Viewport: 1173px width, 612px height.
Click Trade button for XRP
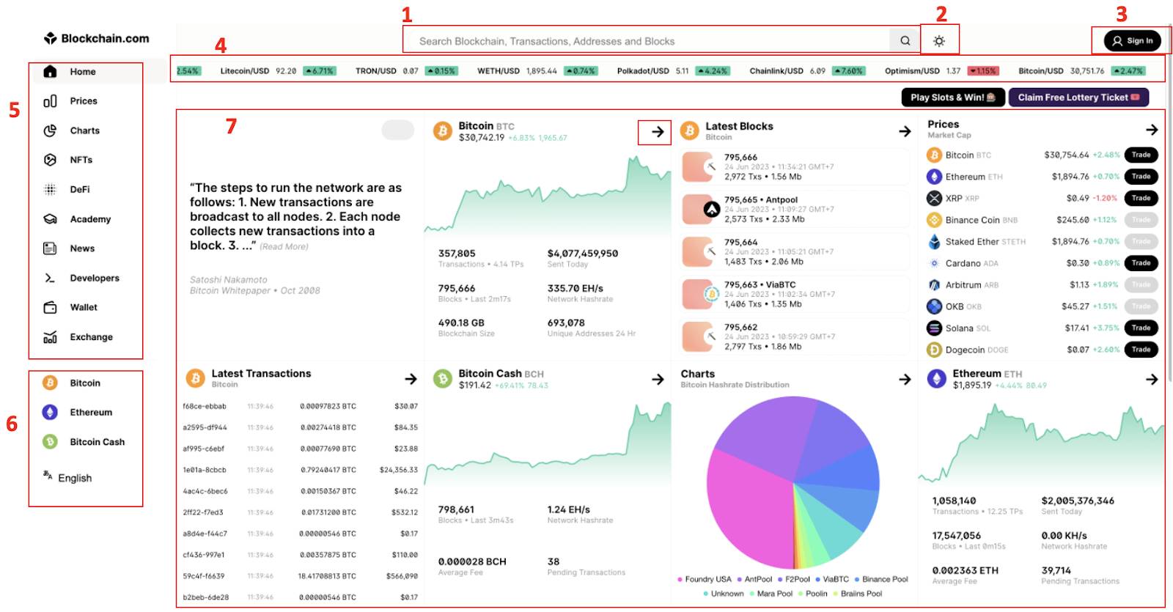point(1141,198)
